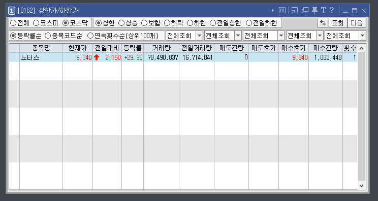The width and height of the screenshot is (378, 201).
Task: Click the window number '1' icon
Action: coord(11,11)
